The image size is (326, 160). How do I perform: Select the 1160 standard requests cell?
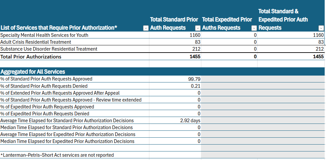(175, 35)
